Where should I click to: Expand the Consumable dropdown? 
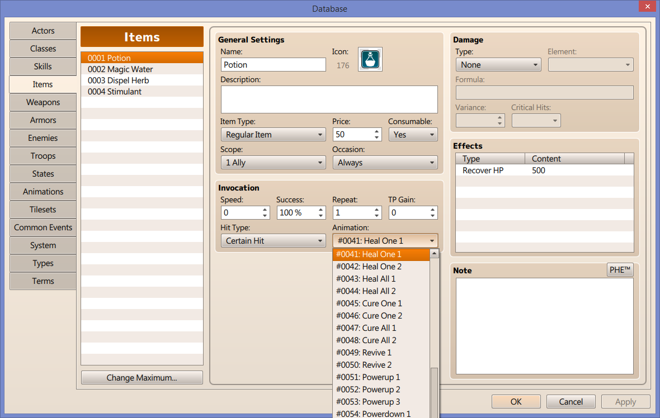(413, 135)
